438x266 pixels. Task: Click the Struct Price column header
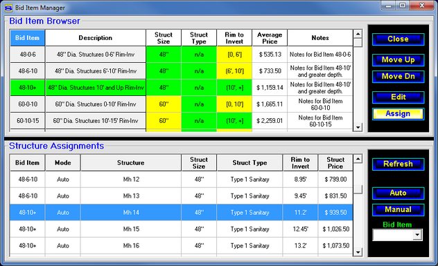tap(335, 163)
